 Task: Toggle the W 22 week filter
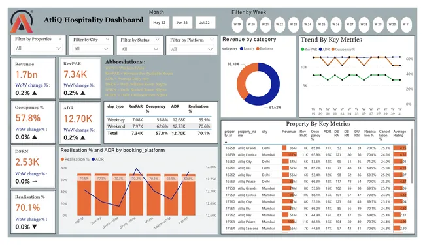tap(279, 24)
